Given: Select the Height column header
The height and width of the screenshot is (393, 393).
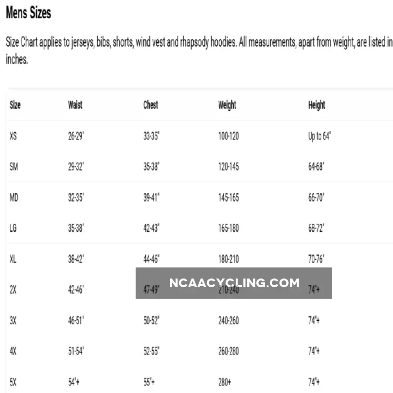Looking at the screenshot, I should (x=317, y=105).
